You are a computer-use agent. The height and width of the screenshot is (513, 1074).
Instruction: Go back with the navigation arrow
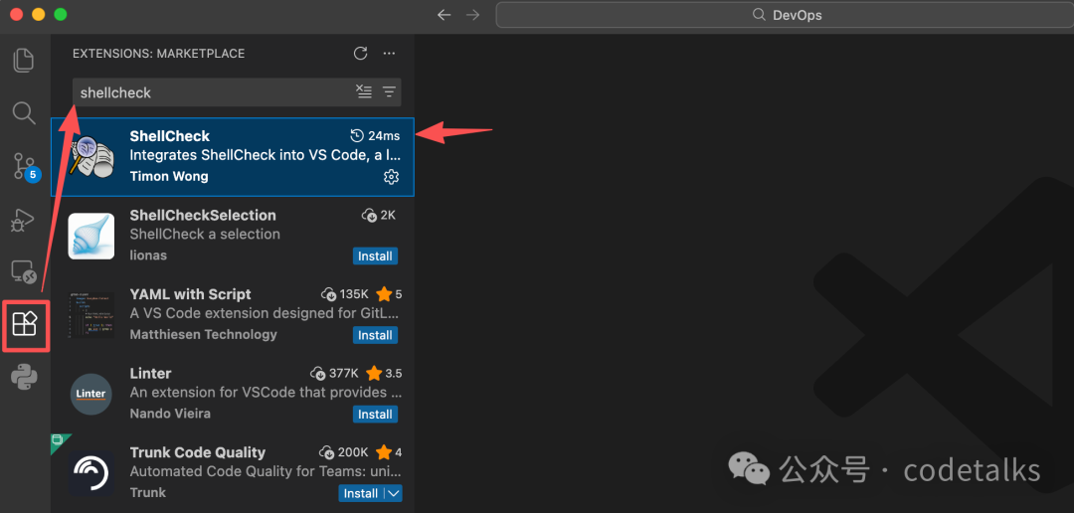click(x=444, y=14)
